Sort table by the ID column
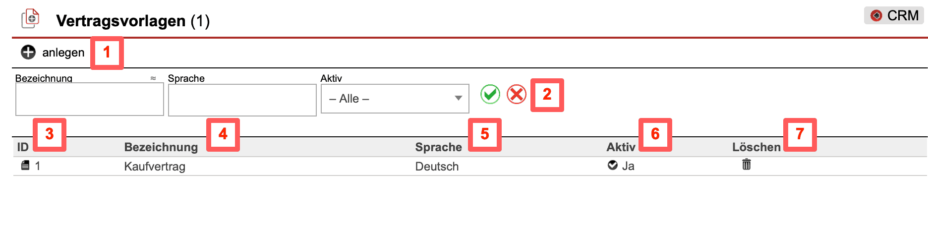This screenshot has height=231, width=928. point(23,147)
